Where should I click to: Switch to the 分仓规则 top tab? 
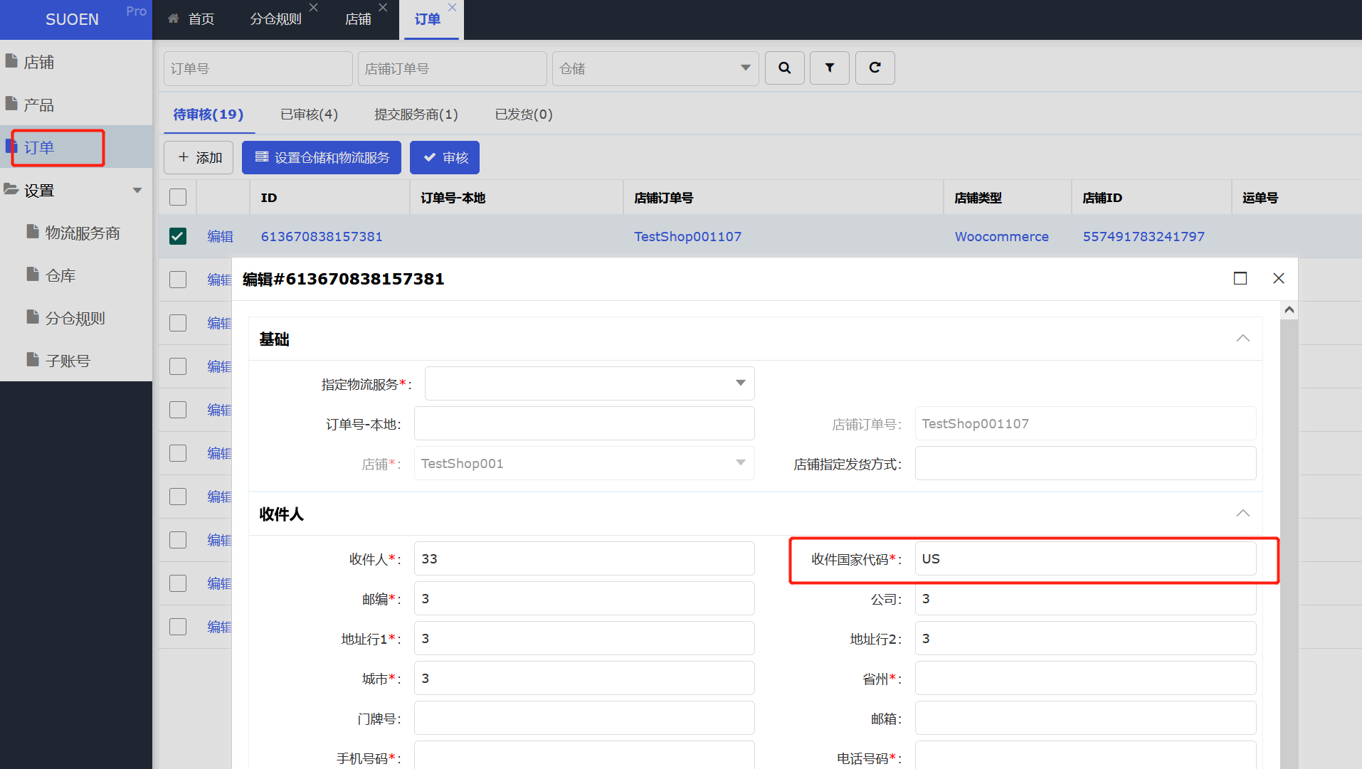click(276, 19)
